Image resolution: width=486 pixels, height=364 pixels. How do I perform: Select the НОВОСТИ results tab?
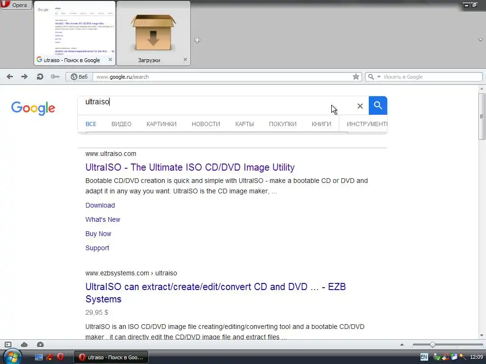tap(206, 124)
